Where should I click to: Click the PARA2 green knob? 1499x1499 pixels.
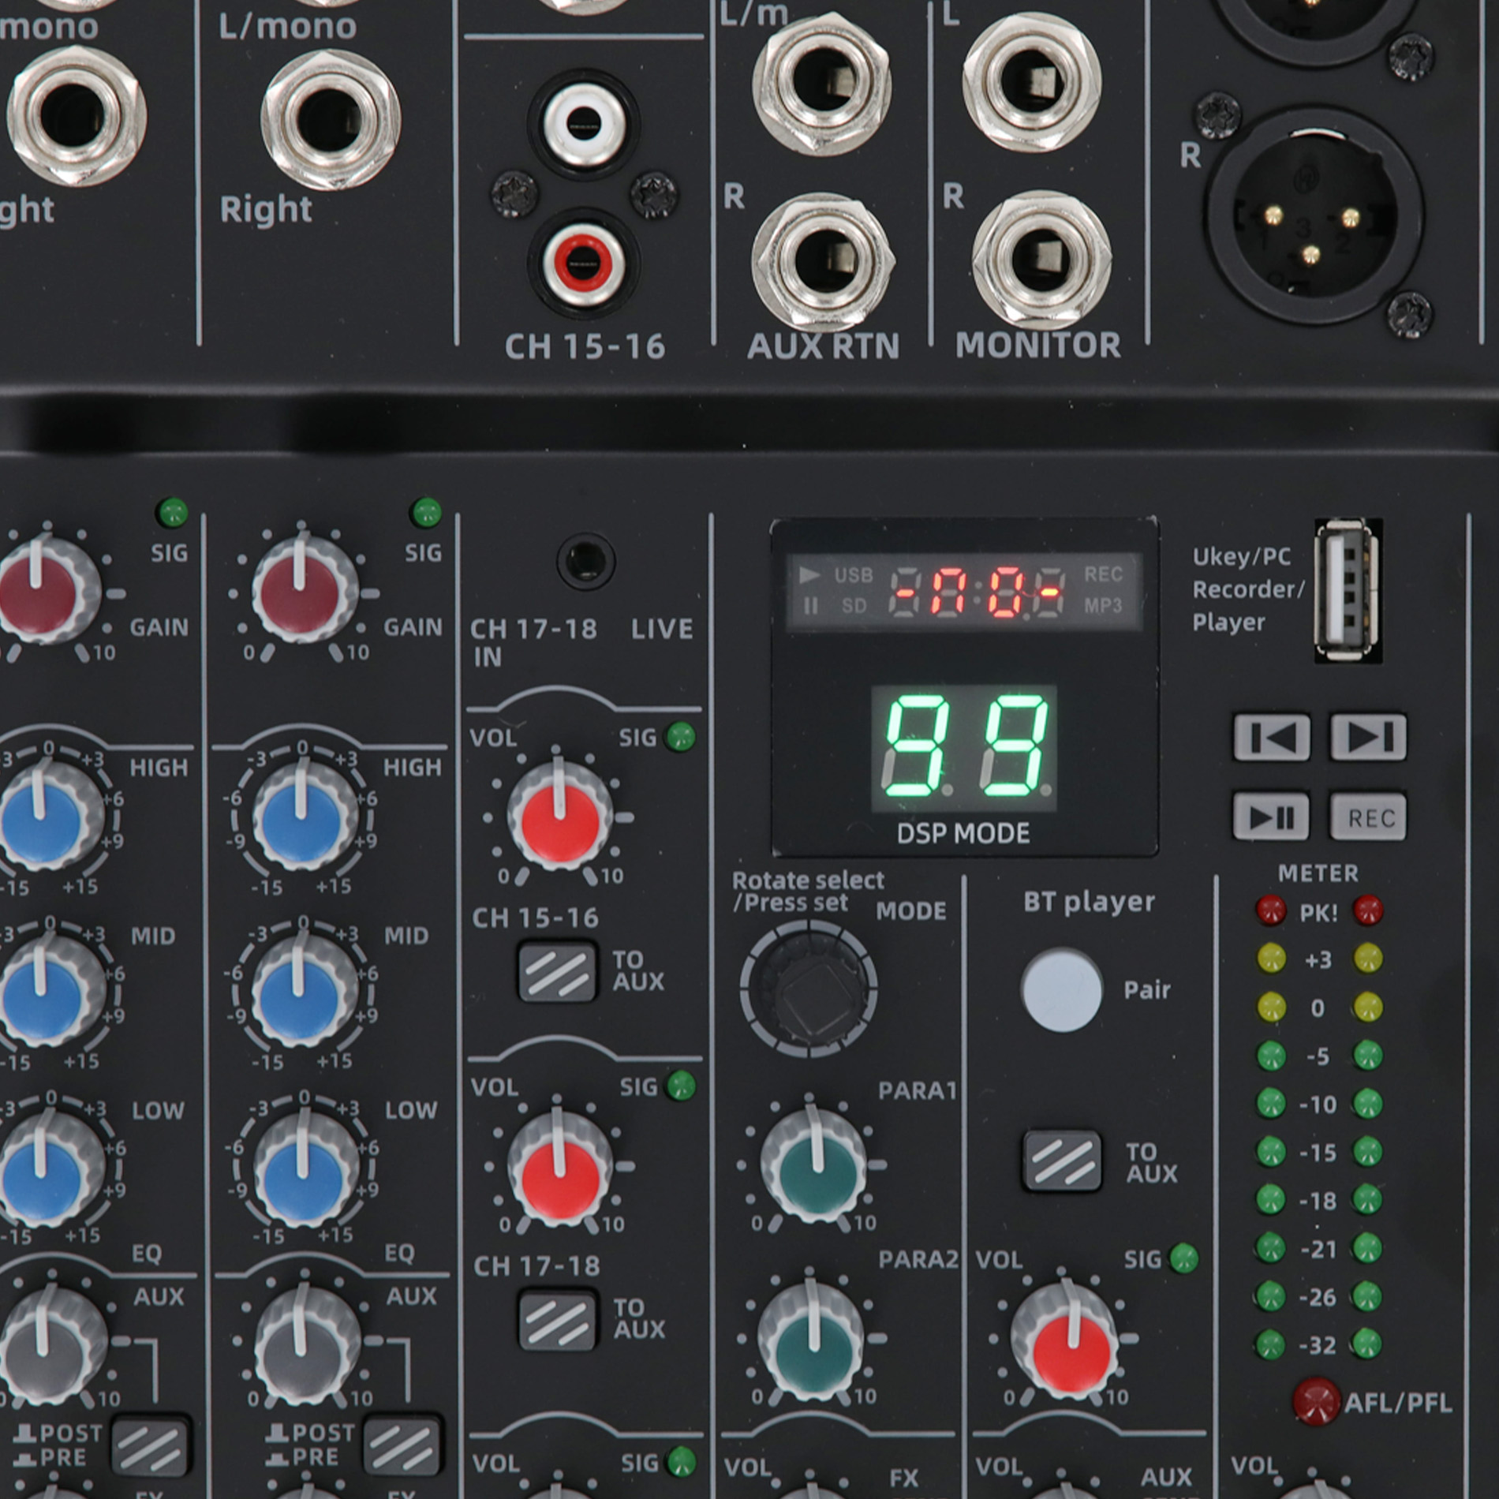(813, 1338)
